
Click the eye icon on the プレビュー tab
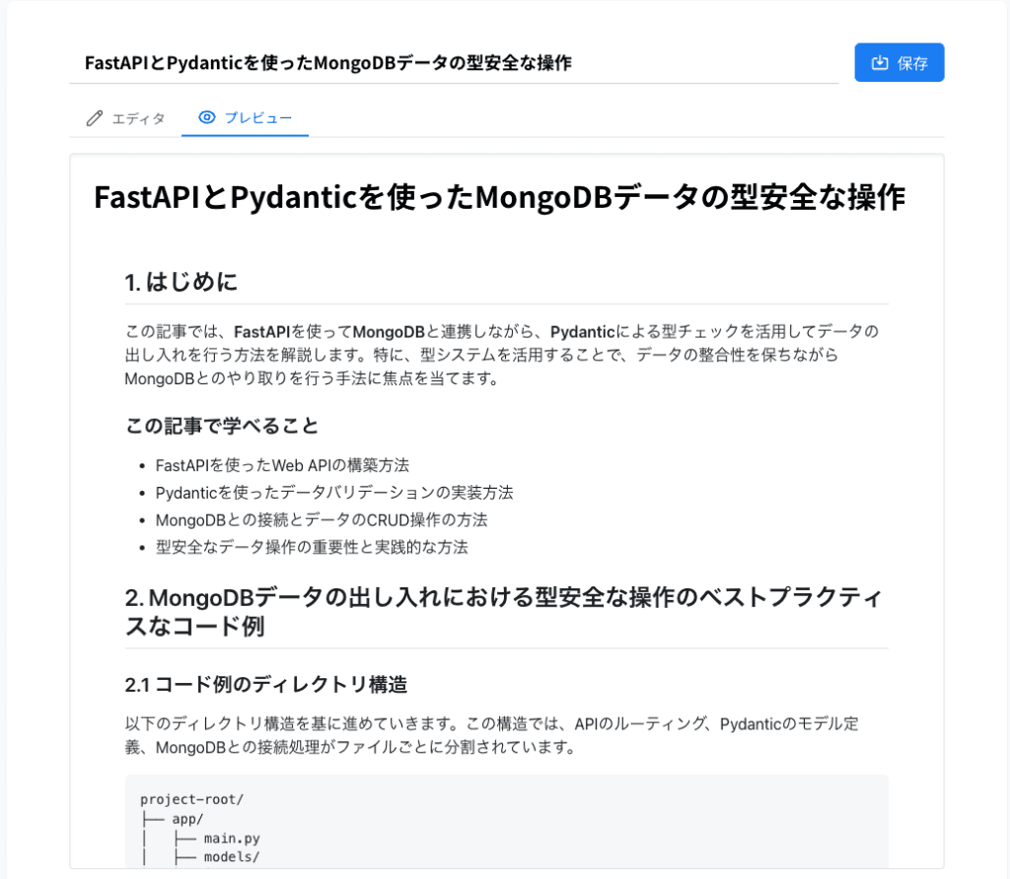pyautogui.click(x=207, y=118)
